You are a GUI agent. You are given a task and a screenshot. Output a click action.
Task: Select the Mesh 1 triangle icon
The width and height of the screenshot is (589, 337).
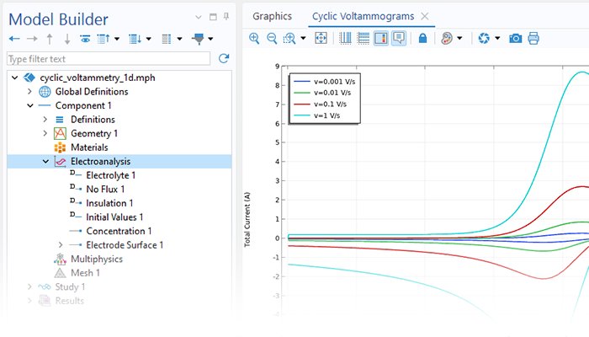(x=60, y=273)
